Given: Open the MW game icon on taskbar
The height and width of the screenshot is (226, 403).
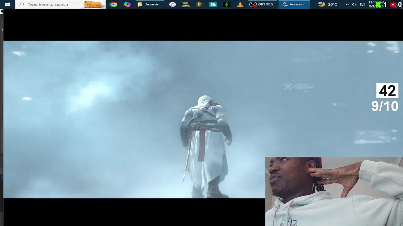Looking at the screenshot, I should (186, 4).
